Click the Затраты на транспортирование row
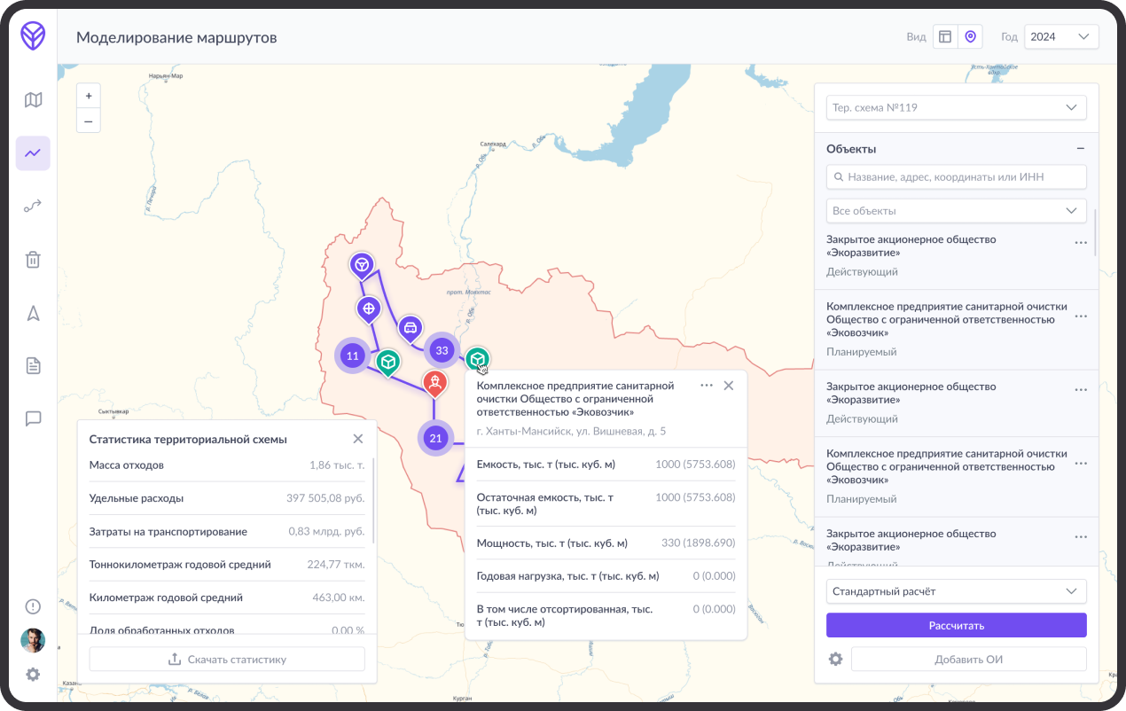The image size is (1126, 711). (x=227, y=532)
